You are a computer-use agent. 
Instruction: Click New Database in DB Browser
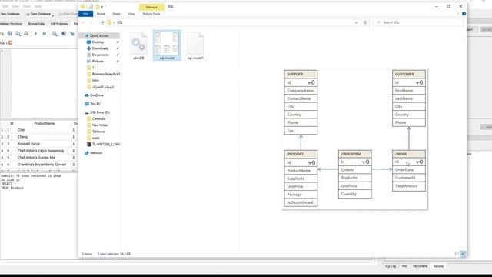tap(10, 14)
